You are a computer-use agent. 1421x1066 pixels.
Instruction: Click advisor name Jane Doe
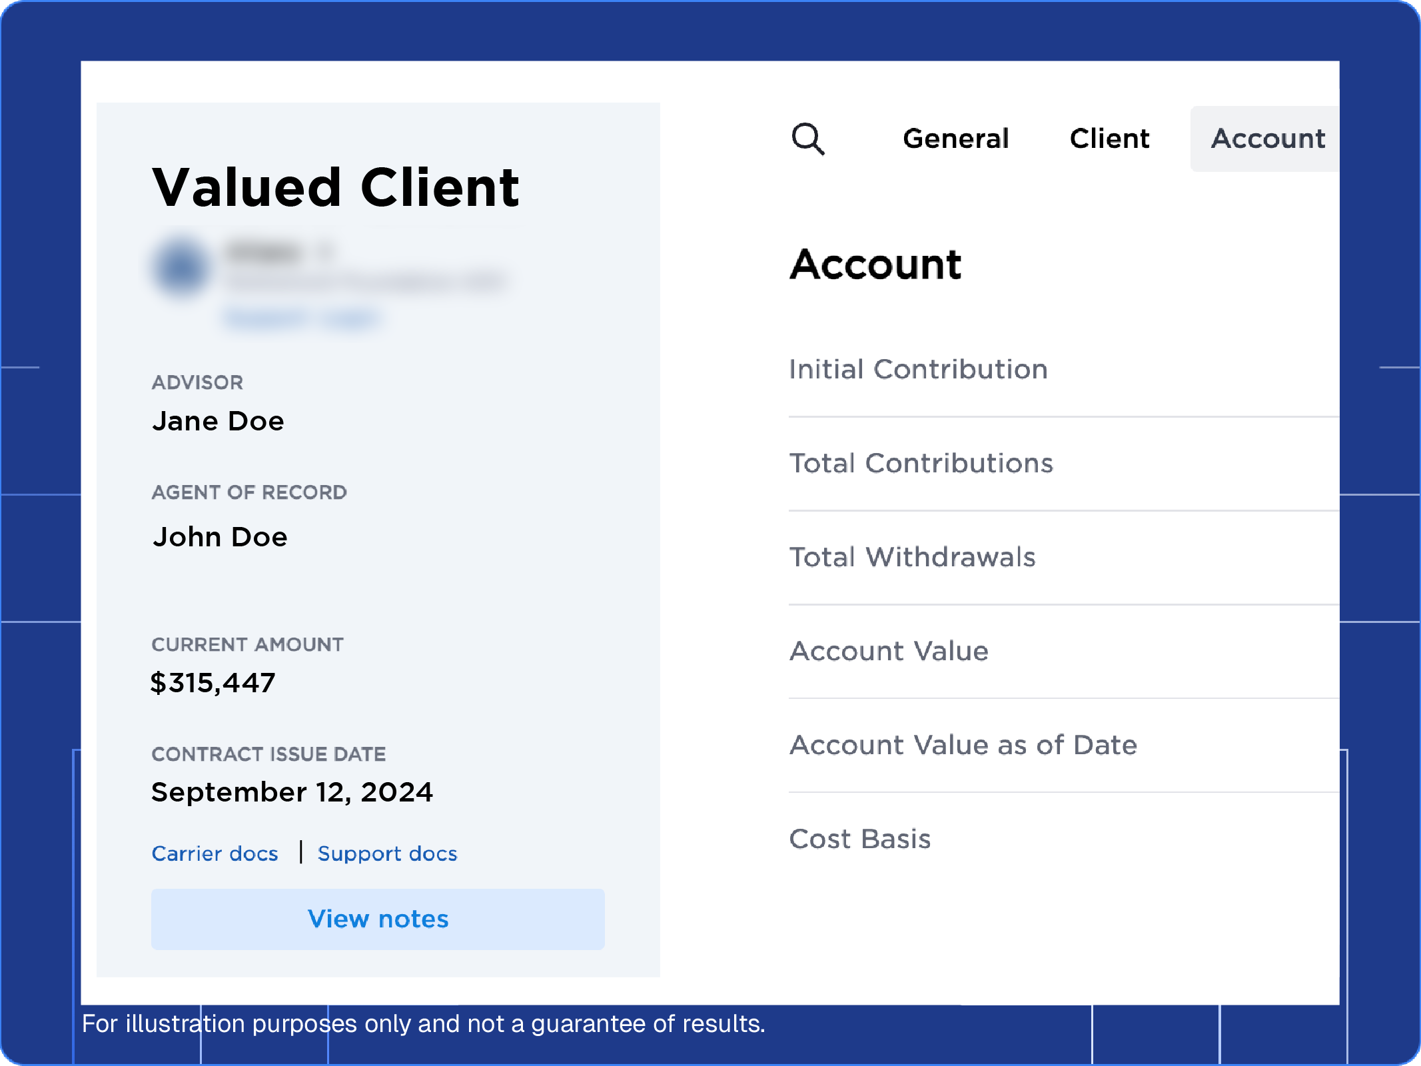coord(218,421)
